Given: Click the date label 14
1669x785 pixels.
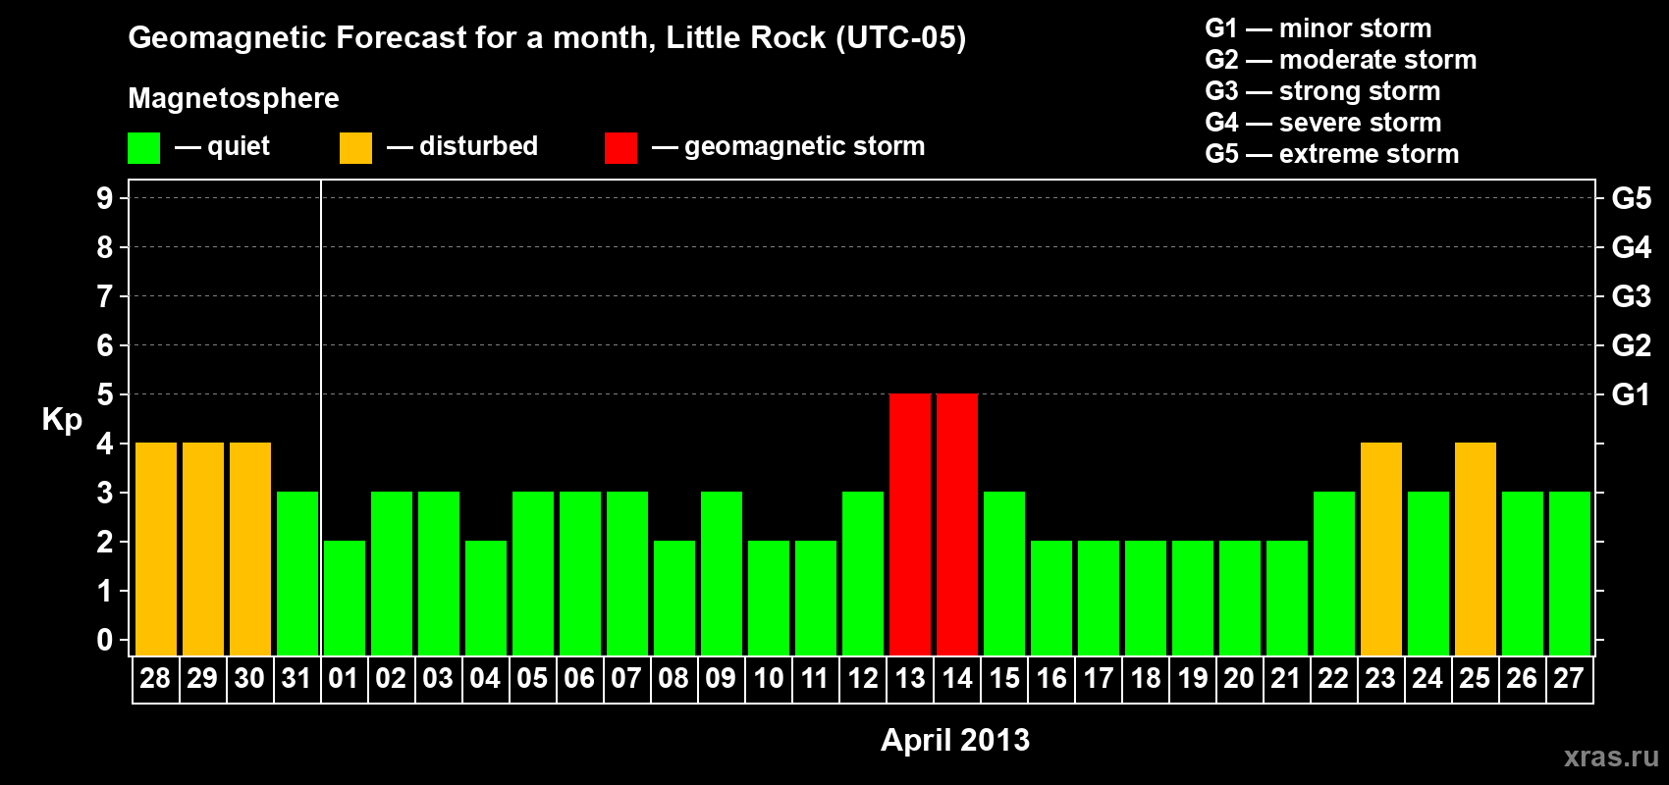Looking at the screenshot, I should (x=957, y=679).
